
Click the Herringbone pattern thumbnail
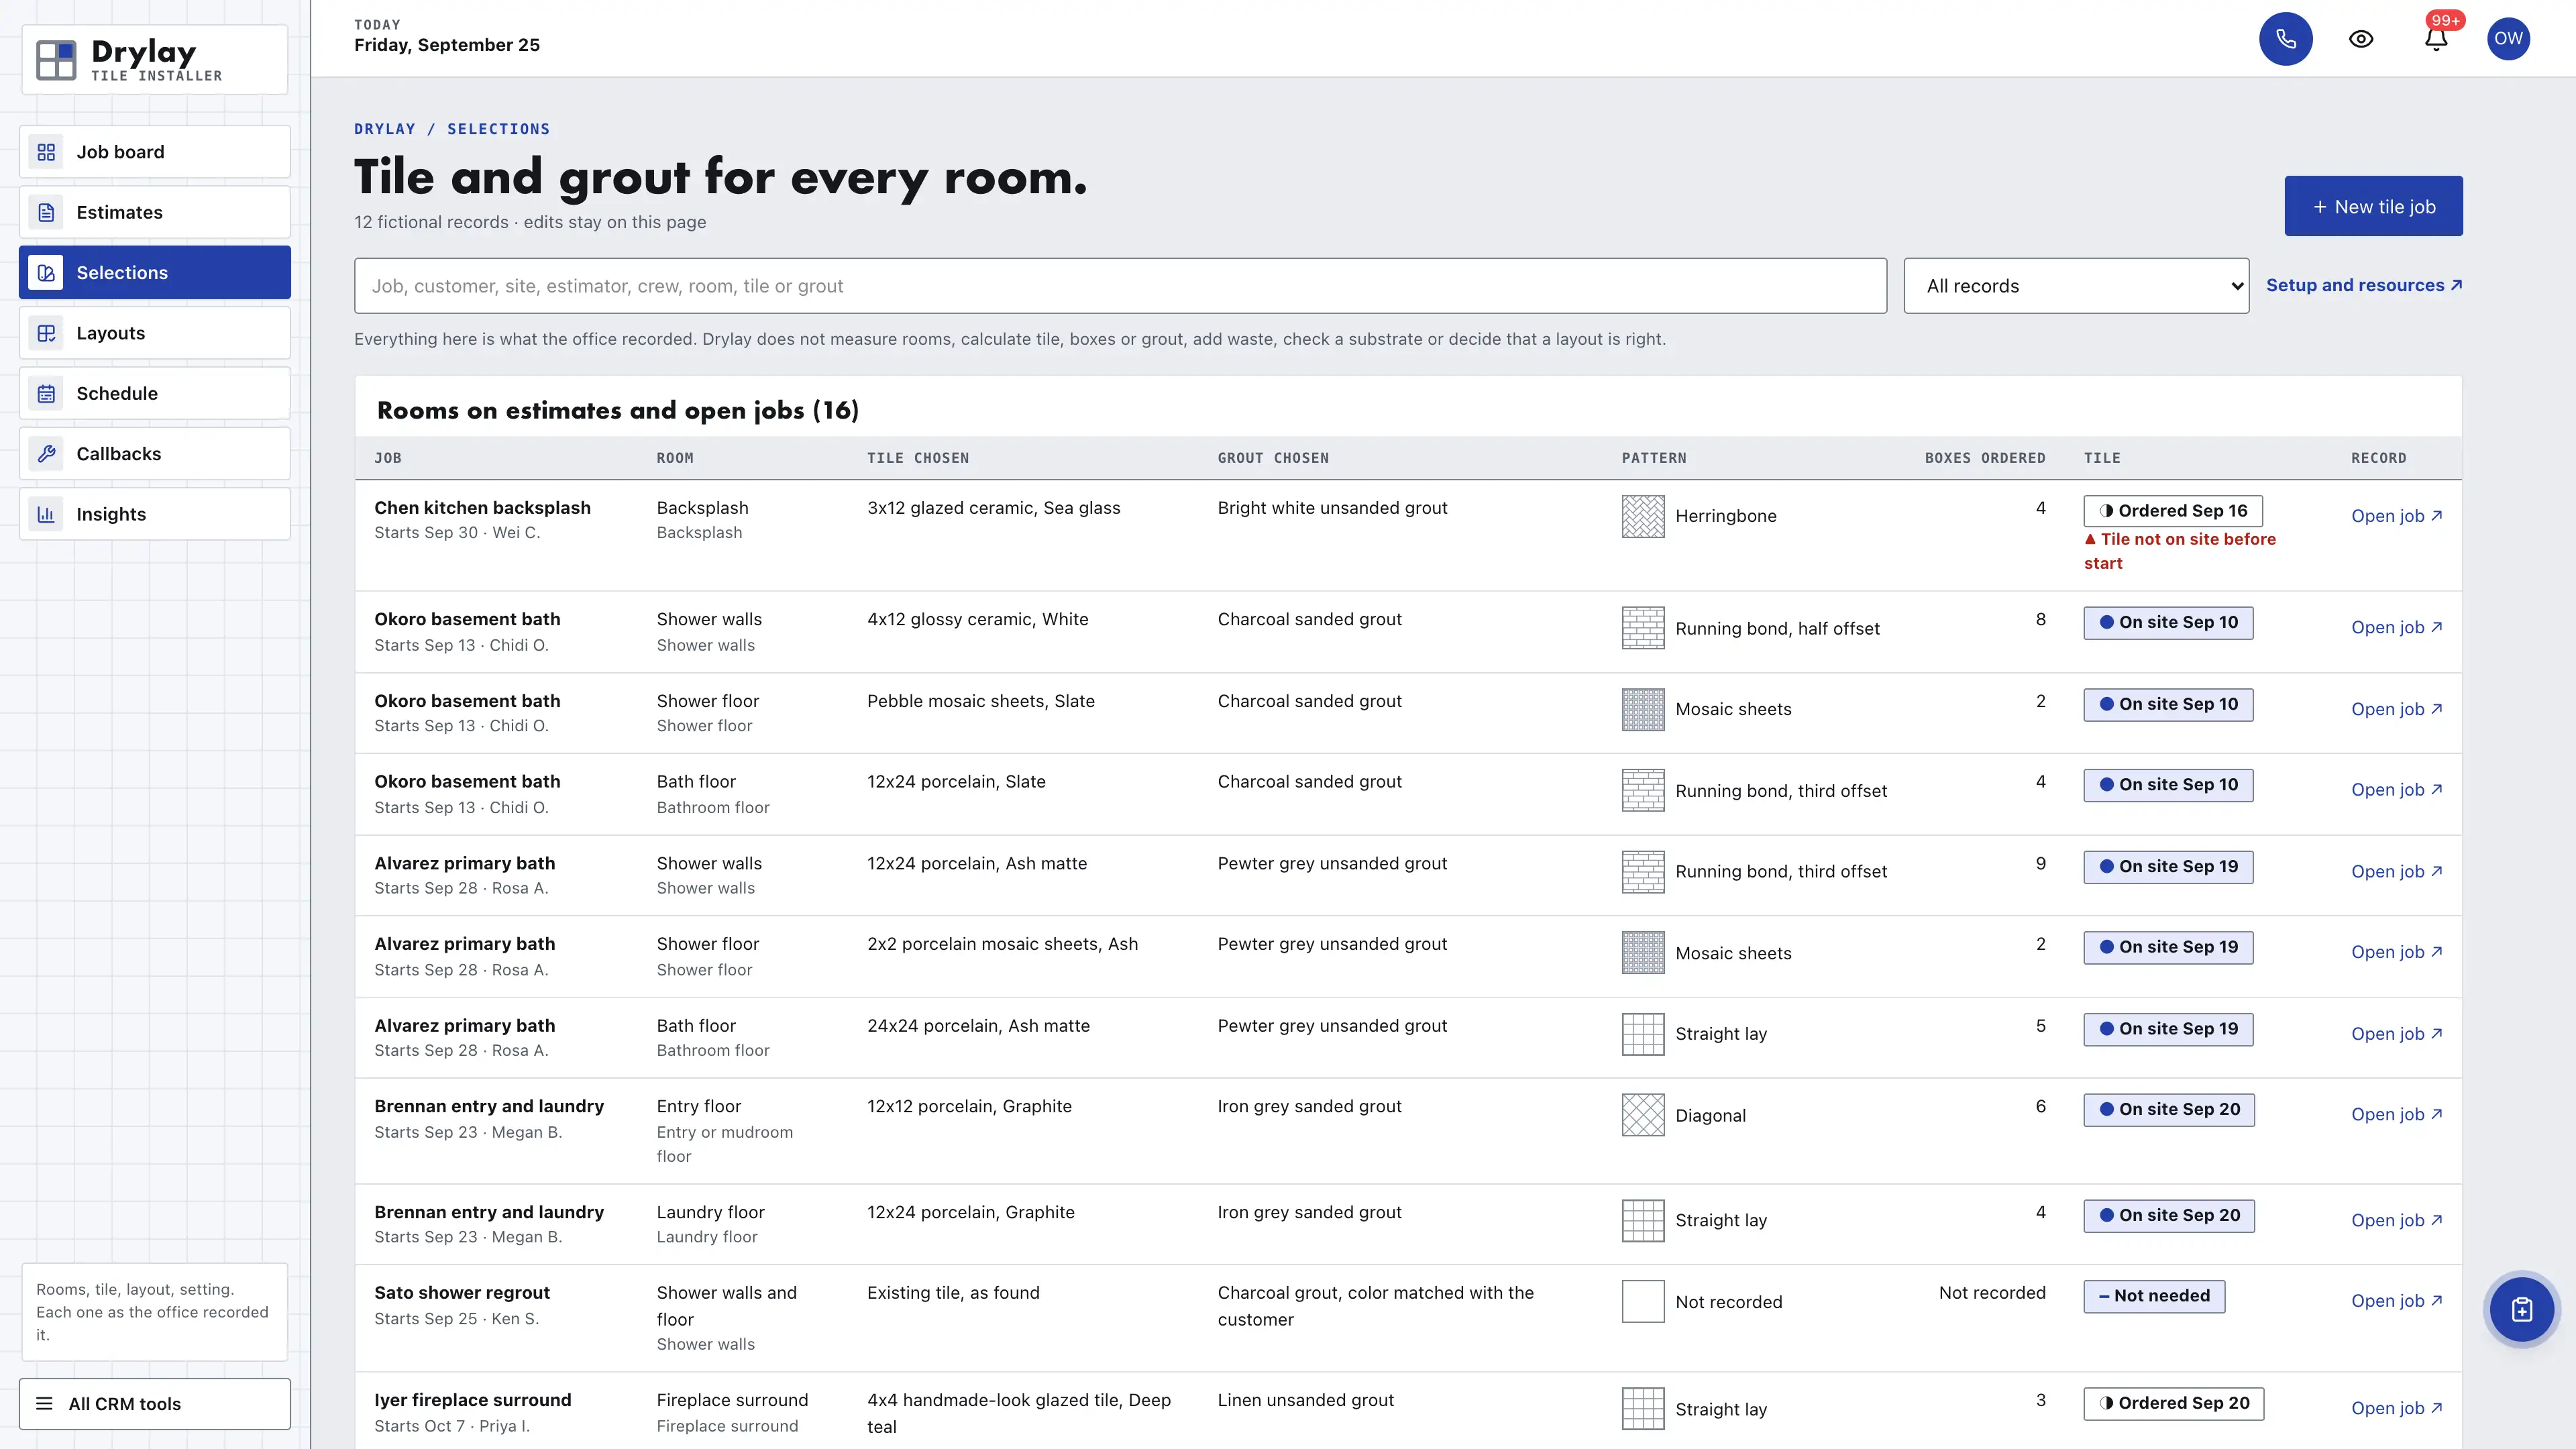(1643, 516)
